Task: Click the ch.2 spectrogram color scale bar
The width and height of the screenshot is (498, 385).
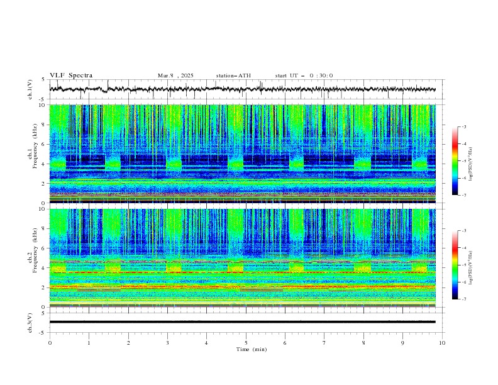Action: click(455, 265)
